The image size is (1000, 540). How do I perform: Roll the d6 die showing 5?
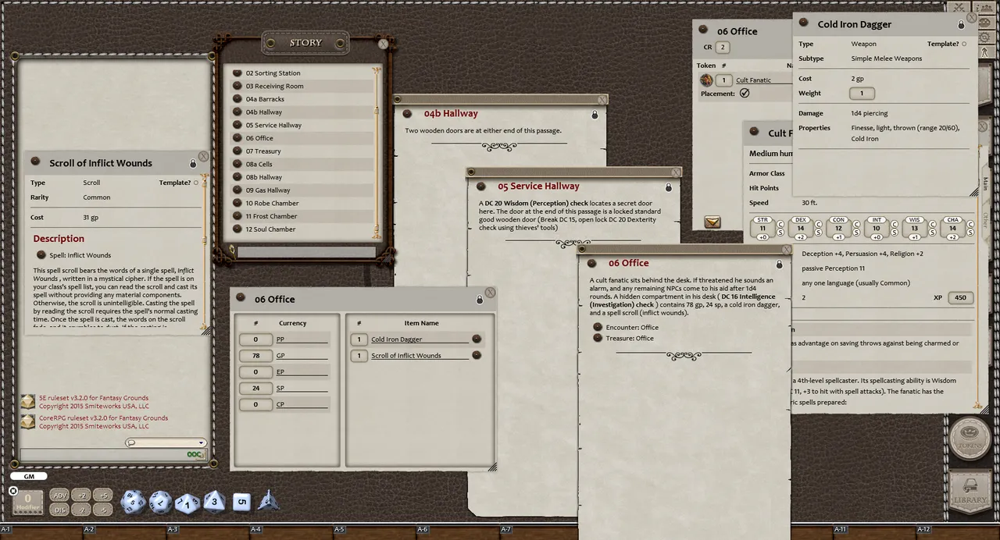pos(241,502)
